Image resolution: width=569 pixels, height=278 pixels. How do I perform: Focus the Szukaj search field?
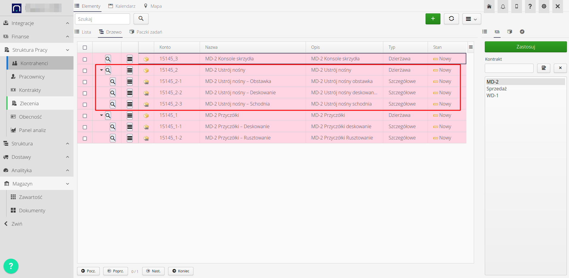point(102,19)
